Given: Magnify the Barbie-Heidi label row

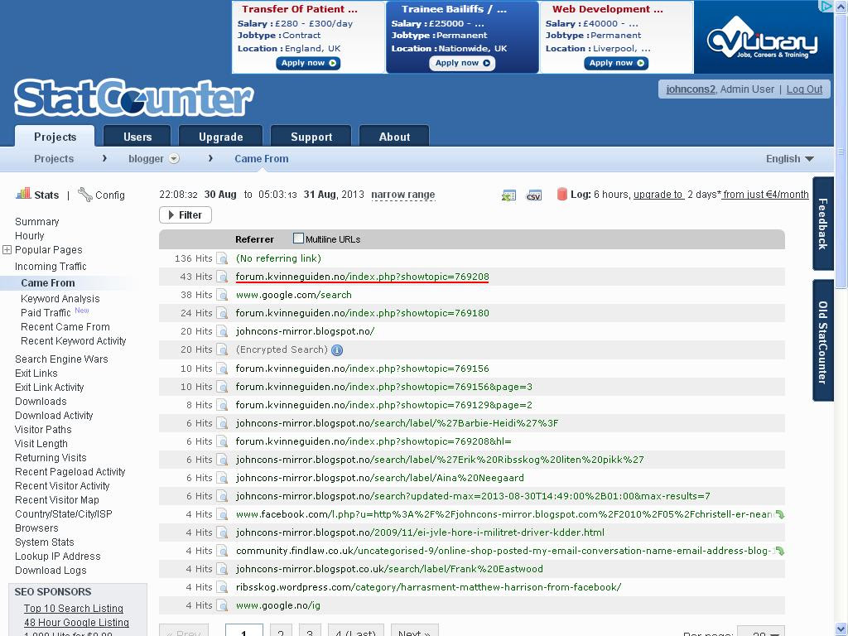Looking at the screenshot, I should coord(222,423).
